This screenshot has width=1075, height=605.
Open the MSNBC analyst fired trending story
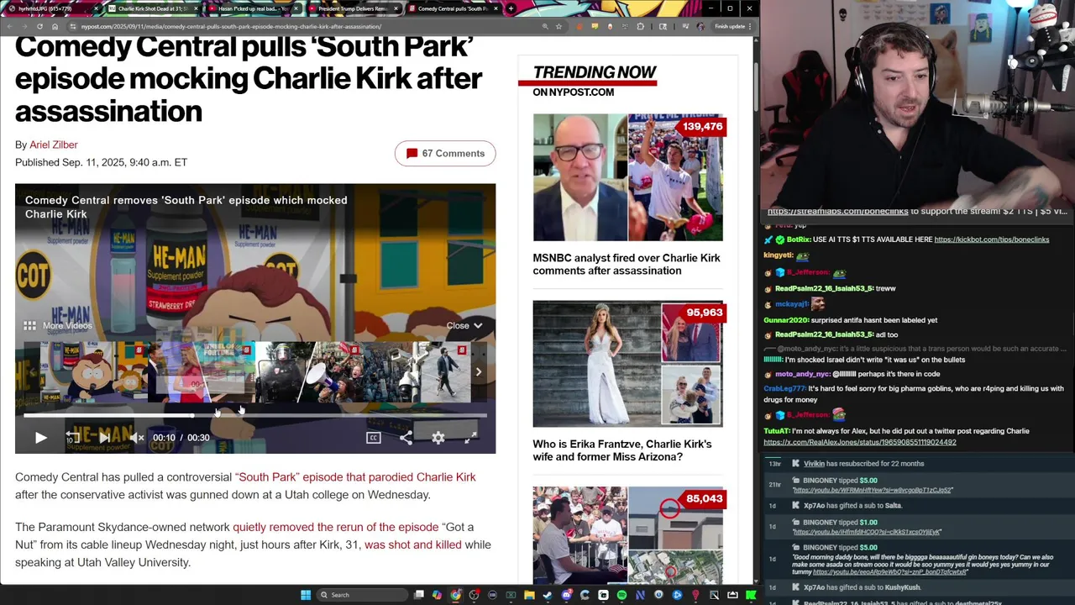pos(627,264)
